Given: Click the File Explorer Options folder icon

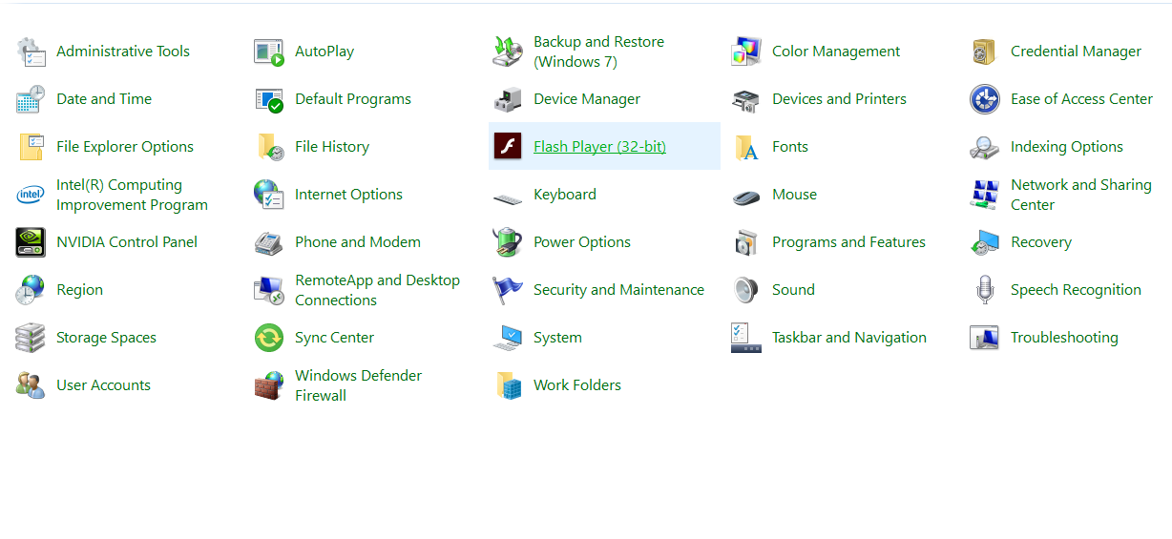Looking at the screenshot, I should click(x=31, y=147).
